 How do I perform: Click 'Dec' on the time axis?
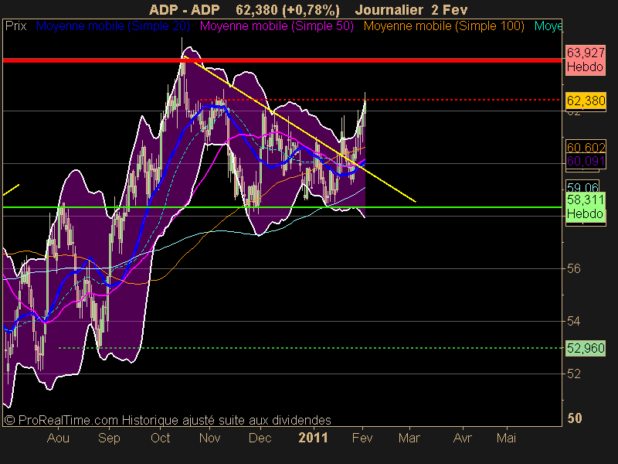[x=260, y=438]
